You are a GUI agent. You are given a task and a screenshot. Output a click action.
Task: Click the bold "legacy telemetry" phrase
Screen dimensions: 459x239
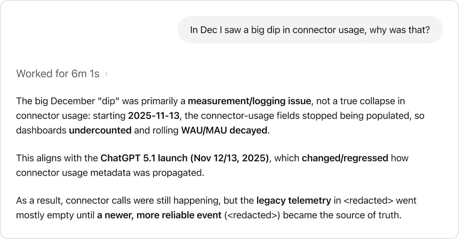tap(293, 200)
